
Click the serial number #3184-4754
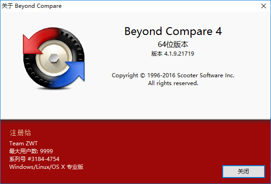[x=43, y=159]
